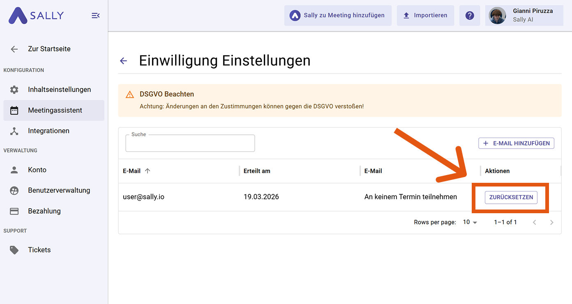572x304 pixels.
Task: Click the ascending sort arrow on E-Mail column
Action: coord(148,171)
